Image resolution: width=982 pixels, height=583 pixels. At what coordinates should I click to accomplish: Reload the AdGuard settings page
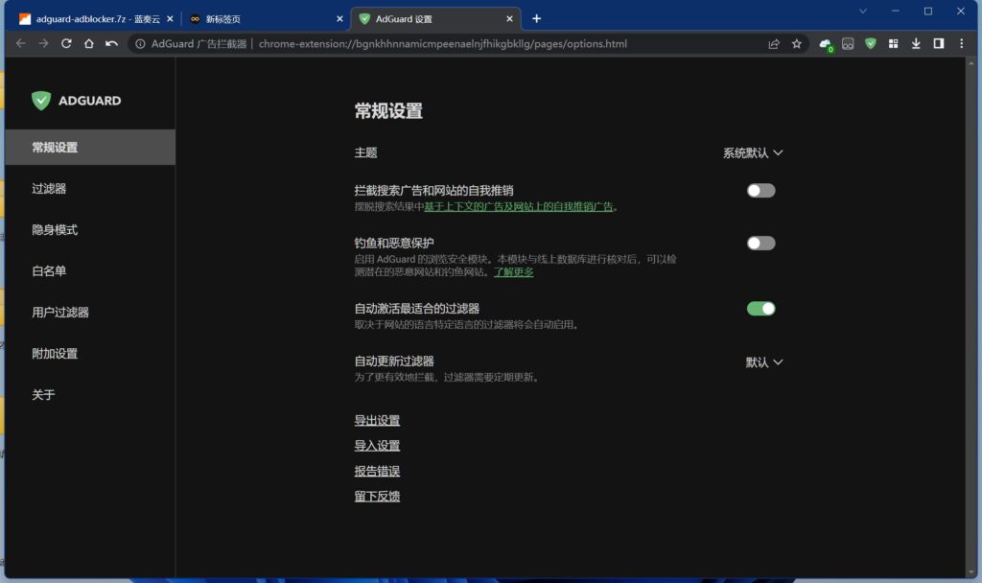pyautogui.click(x=66, y=44)
